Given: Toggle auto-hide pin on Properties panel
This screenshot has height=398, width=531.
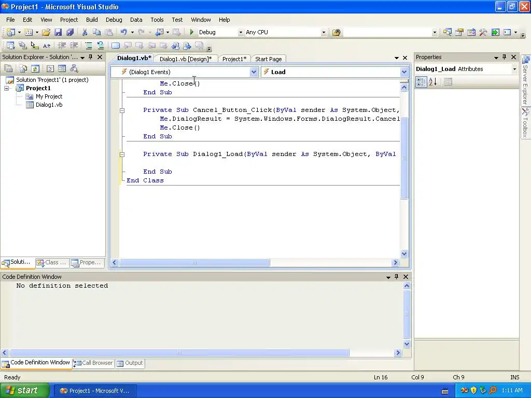Looking at the screenshot, I should tap(504, 57).
